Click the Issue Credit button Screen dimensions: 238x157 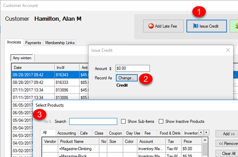(x=207, y=26)
